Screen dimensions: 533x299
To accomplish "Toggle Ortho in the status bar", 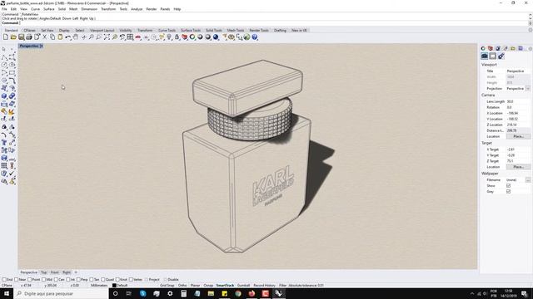I will click(182, 286).
